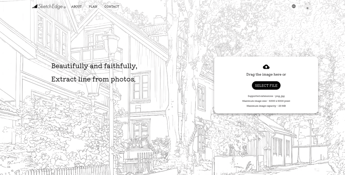Open the globe language selector
This screenshot has width=345, height=175.
(294, 6)
